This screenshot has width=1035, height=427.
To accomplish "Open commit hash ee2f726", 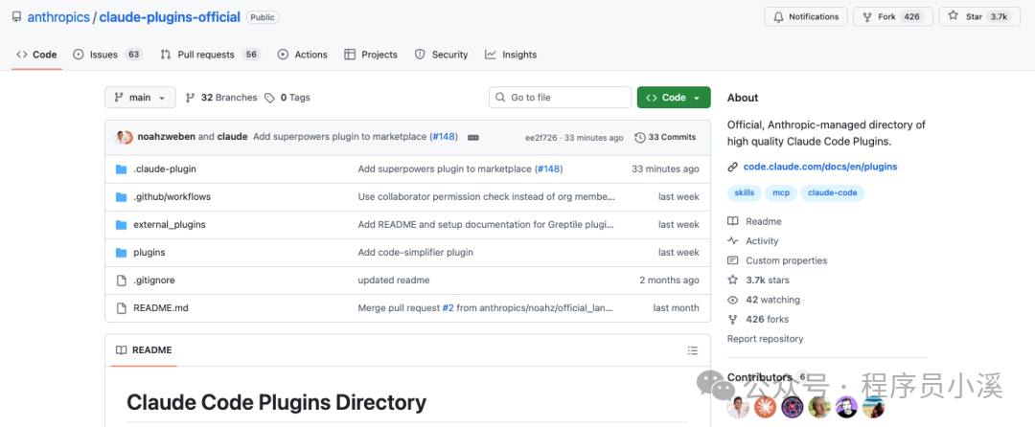I will tap(541, 138).
